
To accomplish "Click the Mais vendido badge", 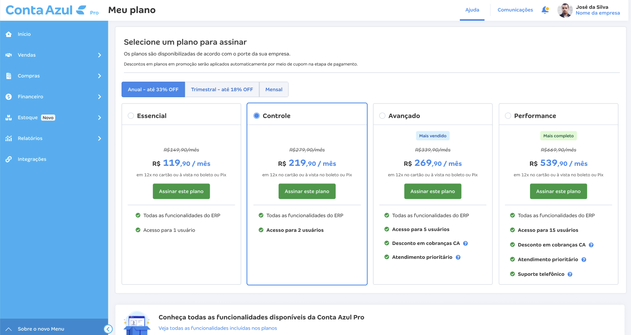I will point(433,136).
